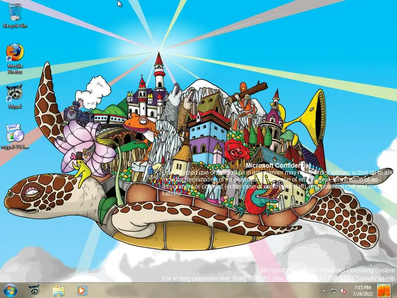This screenshot has height=298, width=397.
Task: Click the 7/24/2022 date in the tray
Action: point(362,294)
